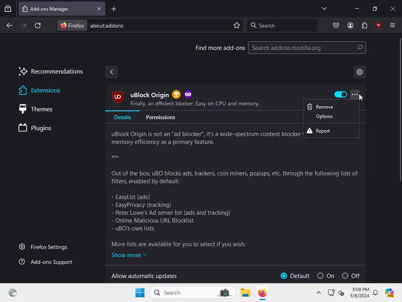The width and height of the screenshot is (402, 302).
Task: Click the Firefox taskbar icon
Action: [262, 293]
